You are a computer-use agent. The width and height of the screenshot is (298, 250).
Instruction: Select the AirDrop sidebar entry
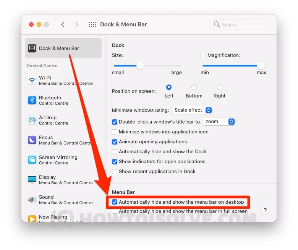pyautogui.click(x=63, y=120)
